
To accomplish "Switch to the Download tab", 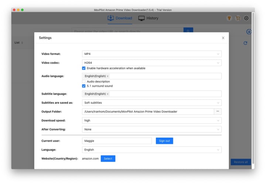I will [x=120, y=18].
